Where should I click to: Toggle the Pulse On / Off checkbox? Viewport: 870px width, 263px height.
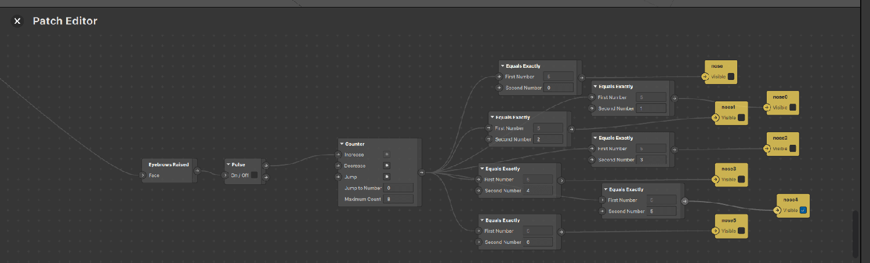254,176
